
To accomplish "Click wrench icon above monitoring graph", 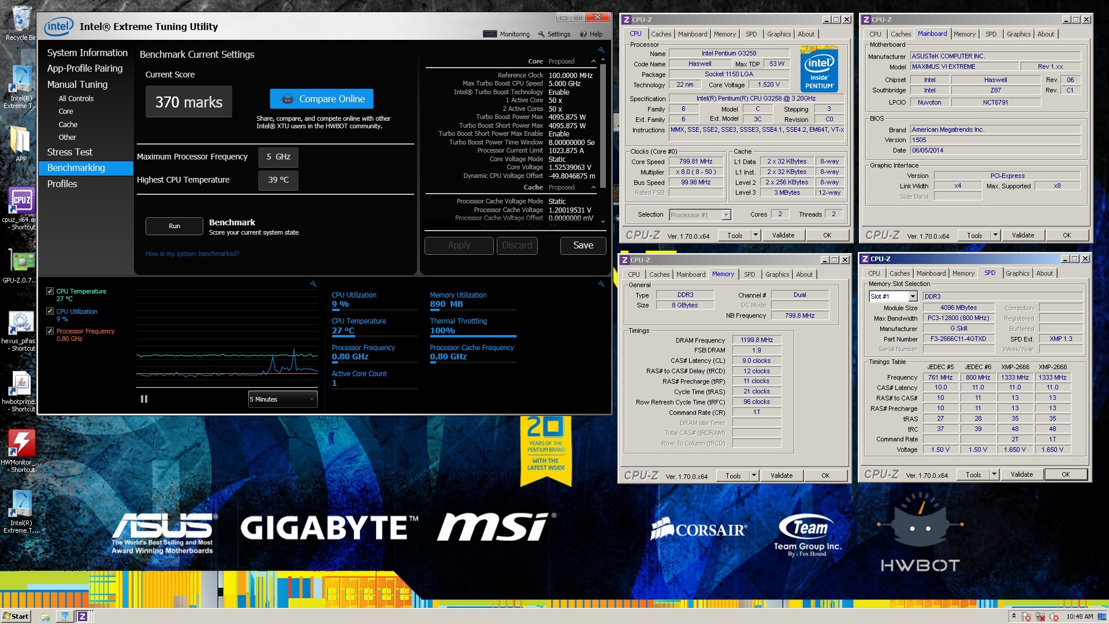I will (313, 284).
